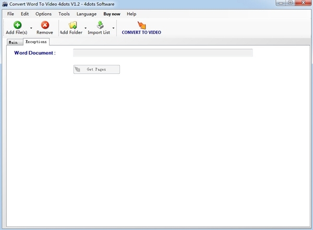Screen dimensions: 313x230
Task: Click the Buy now menu item
Action: pos(112,14)
